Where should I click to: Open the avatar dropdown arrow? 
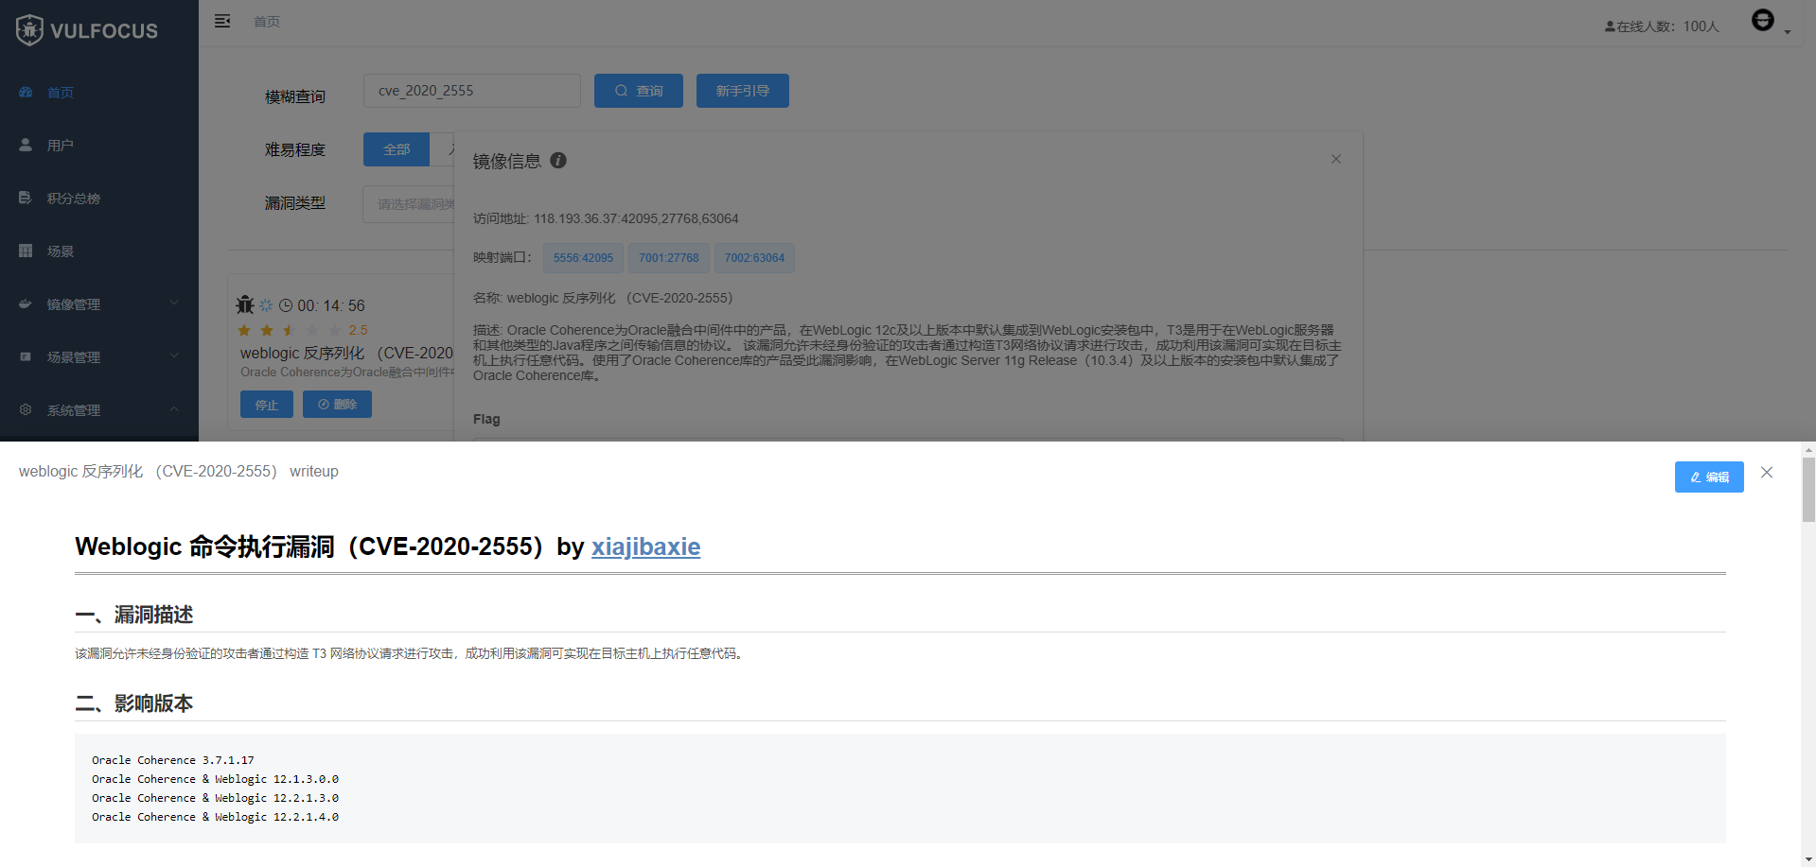[x=1788, y=32]
